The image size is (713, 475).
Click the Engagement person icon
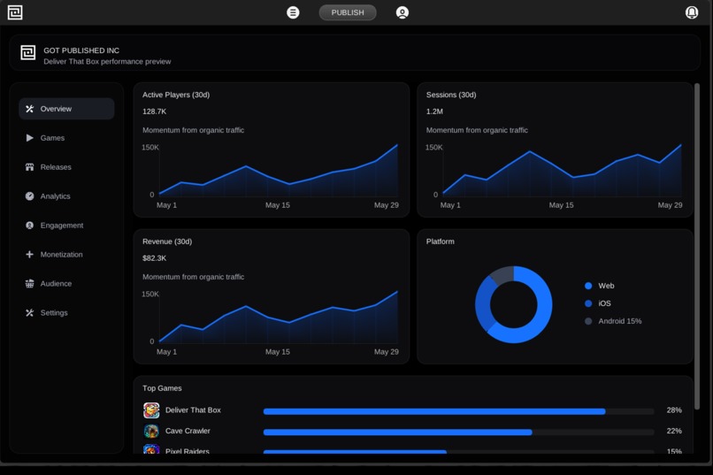pyautogui.click(x=29, y=225)
